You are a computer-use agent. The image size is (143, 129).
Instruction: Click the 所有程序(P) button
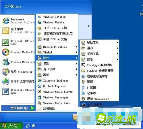coord(18,108)
